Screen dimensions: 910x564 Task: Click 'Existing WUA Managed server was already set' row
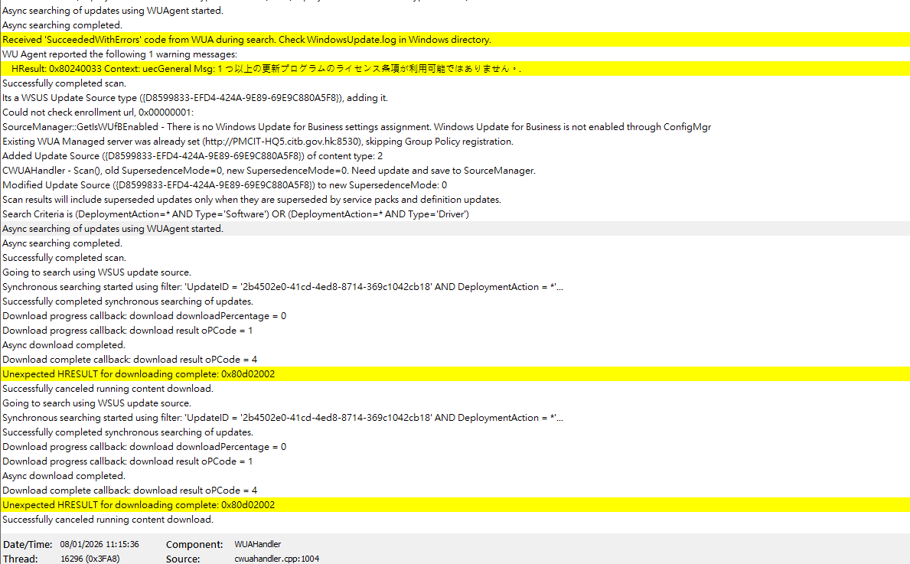[x=455, y=141]
